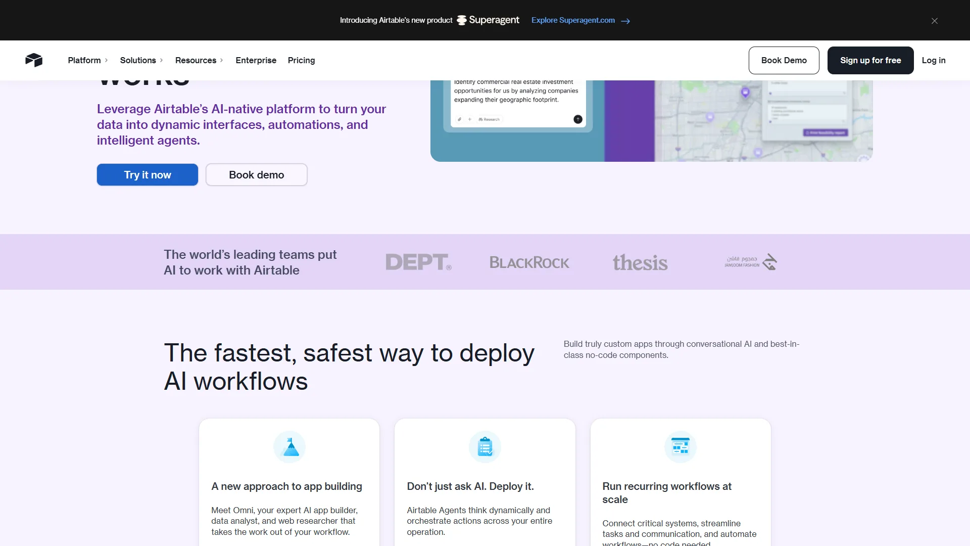Click the Book Demo button in navbar
Image resolution: width=970 pixels, height=546 pixels.
(x=784, y=60)
